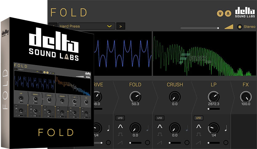Click the note sync icon in LP LFO
The image size is (257, 149).
pyautogui.click(x=226, y=128)
